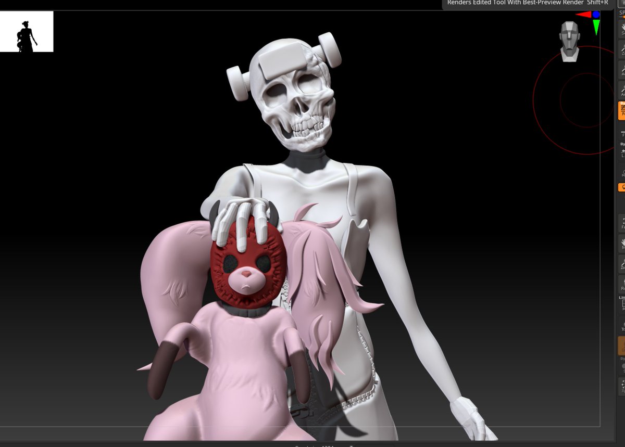Click the silhouette thumbnail preview
The height and width of the screenshot is (447, 625).
[27, 32]
